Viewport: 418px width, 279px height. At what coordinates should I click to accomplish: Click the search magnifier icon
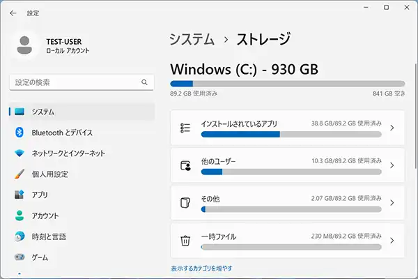(x=144, y=82)
